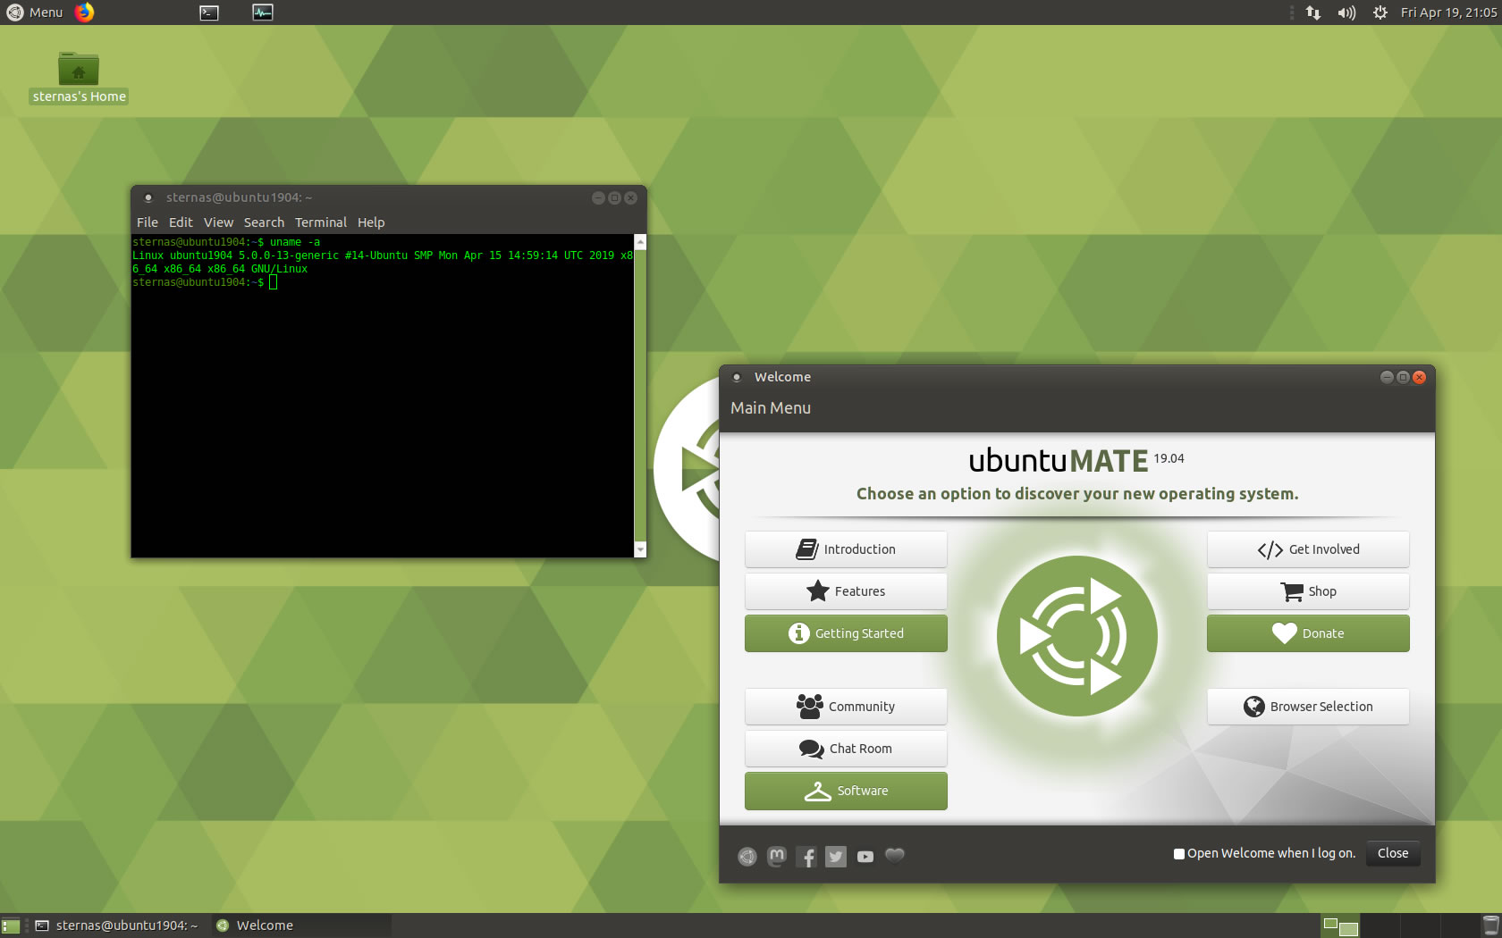Viewport: 1502px width, 938px height.
Task: Click the Shop button in Welcome
Action: tap(1308, 591)
